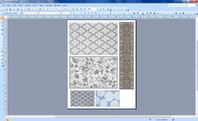The width and height of the screenshot is (198, 121).
Task: Click the Paste clipboard icon
Action: 40,9
